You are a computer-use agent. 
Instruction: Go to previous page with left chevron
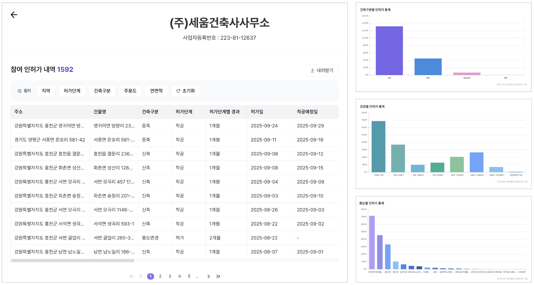coord(141,276)
